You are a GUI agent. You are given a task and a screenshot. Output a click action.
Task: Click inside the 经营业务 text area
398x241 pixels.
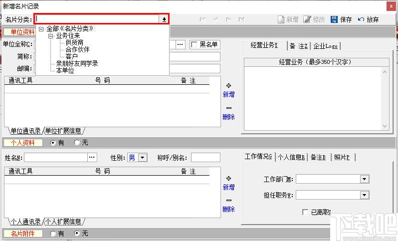point(313,98)
